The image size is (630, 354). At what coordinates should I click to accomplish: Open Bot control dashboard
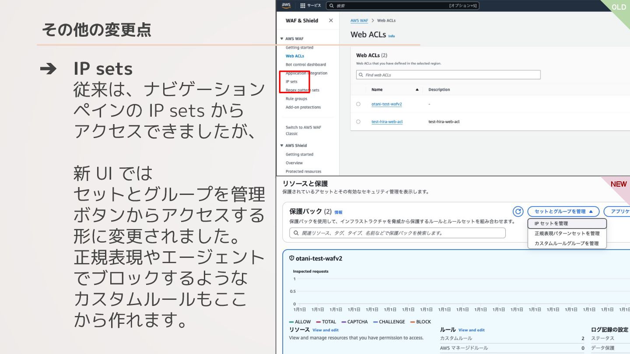pyautogui.click(x=305, y=65)
